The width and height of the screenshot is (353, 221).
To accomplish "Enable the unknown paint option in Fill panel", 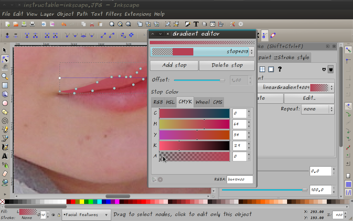I will tap(280, 69).
